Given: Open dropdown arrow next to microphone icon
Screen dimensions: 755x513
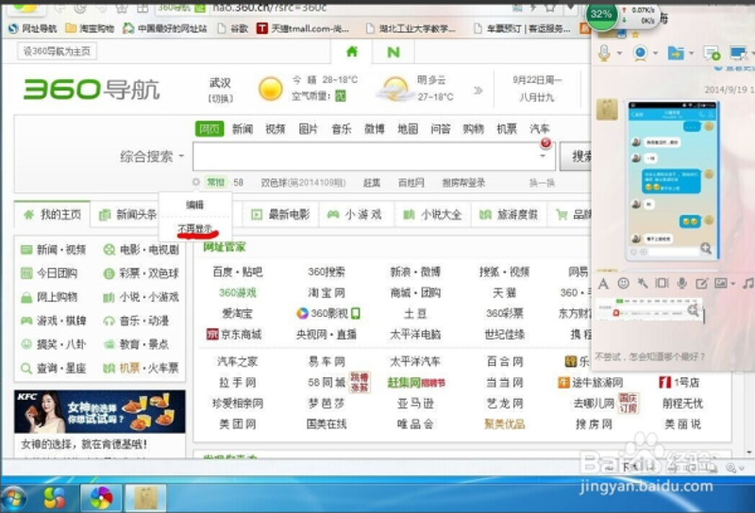Looking at the screenshot, I should pyautogui.click(x=620, y=54).
